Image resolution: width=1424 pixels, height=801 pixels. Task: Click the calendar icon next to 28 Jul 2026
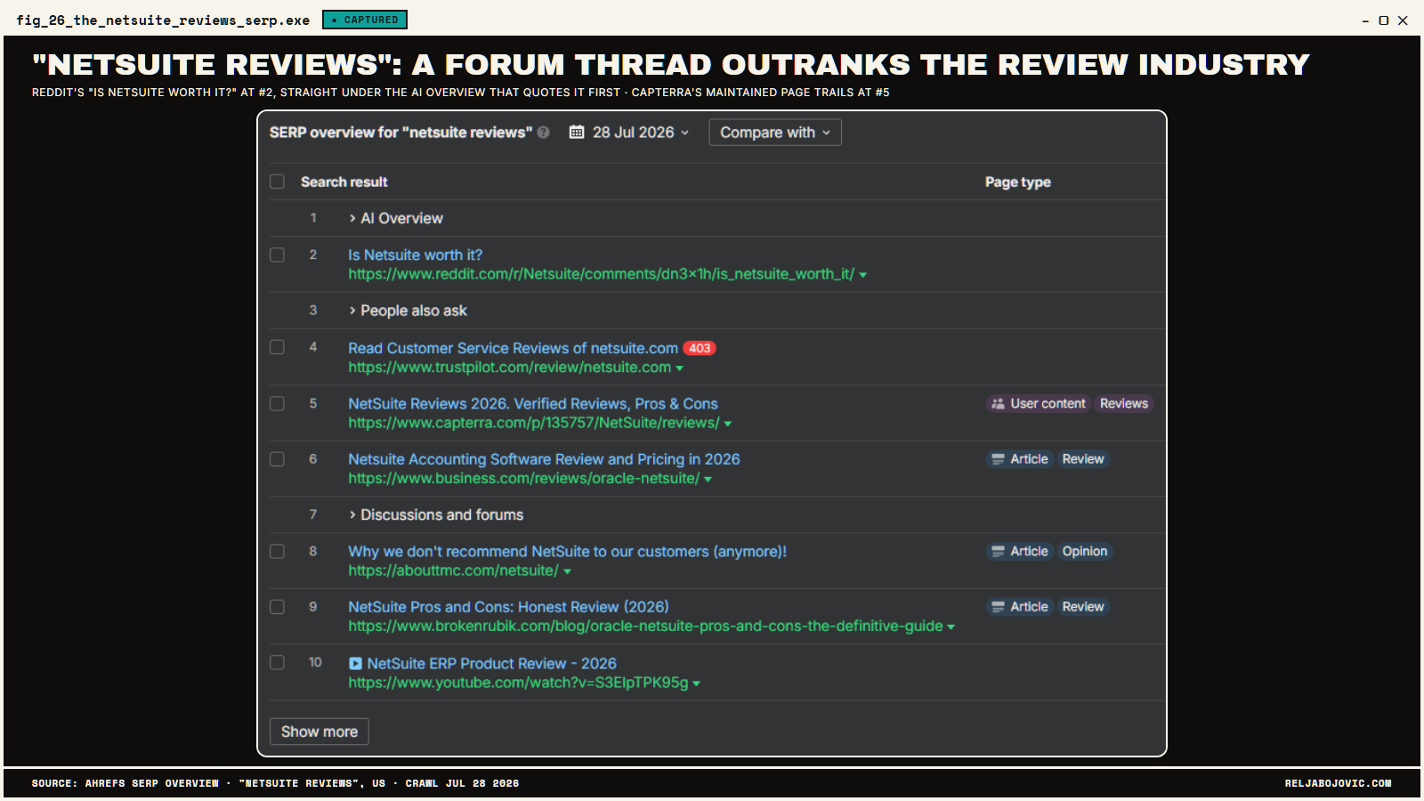[x=577, y=133]
